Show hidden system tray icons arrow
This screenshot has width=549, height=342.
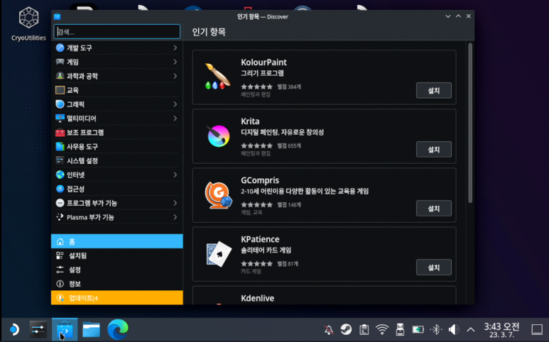(471, 329)
